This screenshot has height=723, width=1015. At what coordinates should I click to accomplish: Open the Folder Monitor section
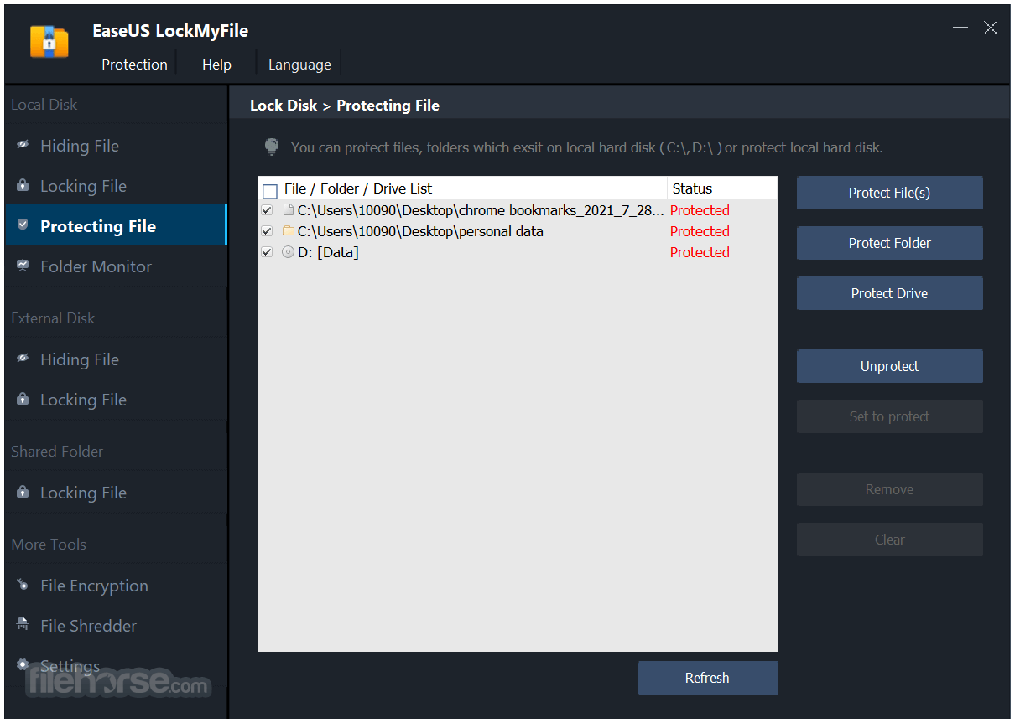[x=116, y=266]
